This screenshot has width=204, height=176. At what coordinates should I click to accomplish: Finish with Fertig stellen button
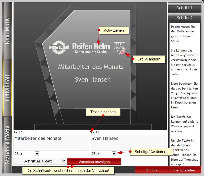[x=185, y=170]
